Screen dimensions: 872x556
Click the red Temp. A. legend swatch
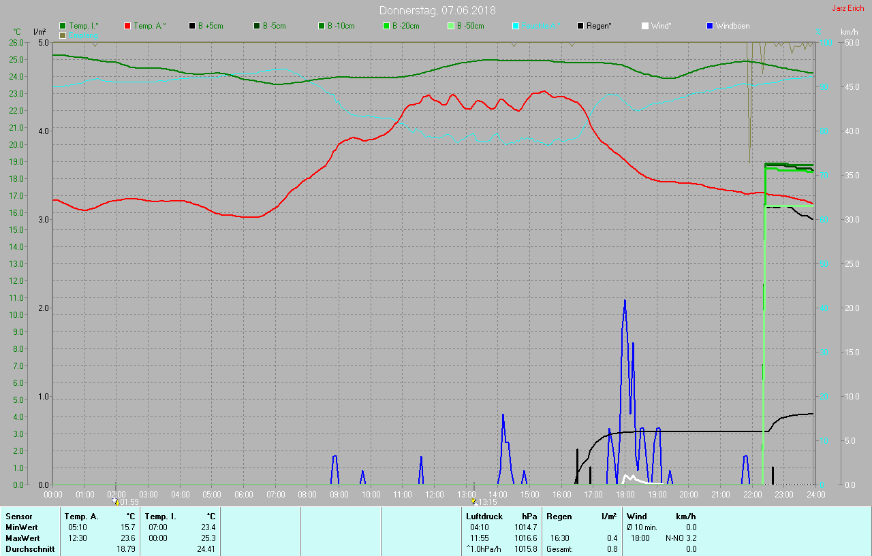[127, 26]
